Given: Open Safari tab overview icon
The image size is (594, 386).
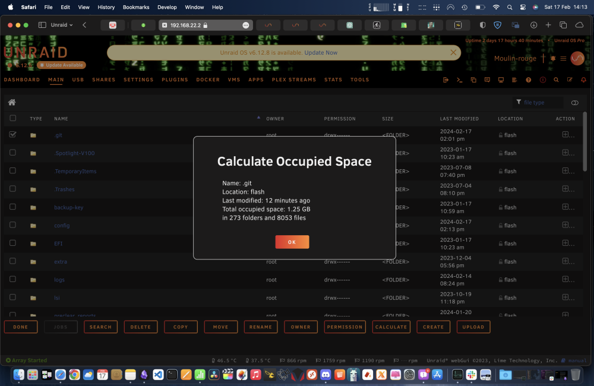Looking at the screenshot, I should tap(563, 25).
